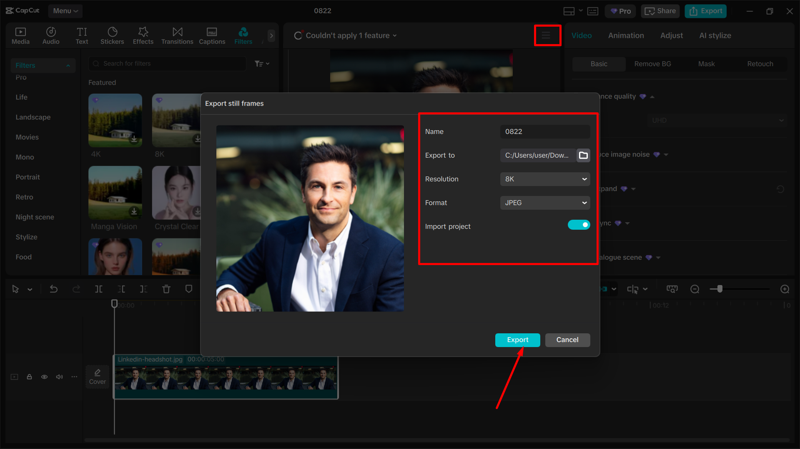The height and width of the screenshot is (449, 800).
Task: Click Export in the still frames dialog
Action: pos(517,340)
